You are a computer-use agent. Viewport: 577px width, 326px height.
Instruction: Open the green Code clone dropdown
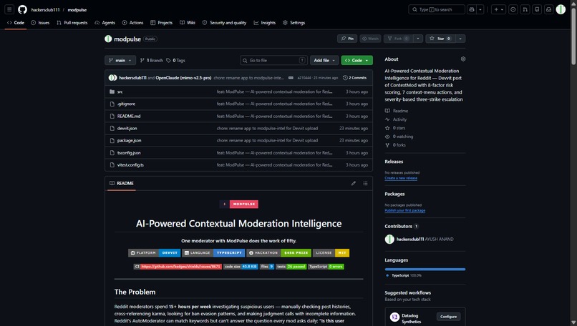(x=357, y=60)
